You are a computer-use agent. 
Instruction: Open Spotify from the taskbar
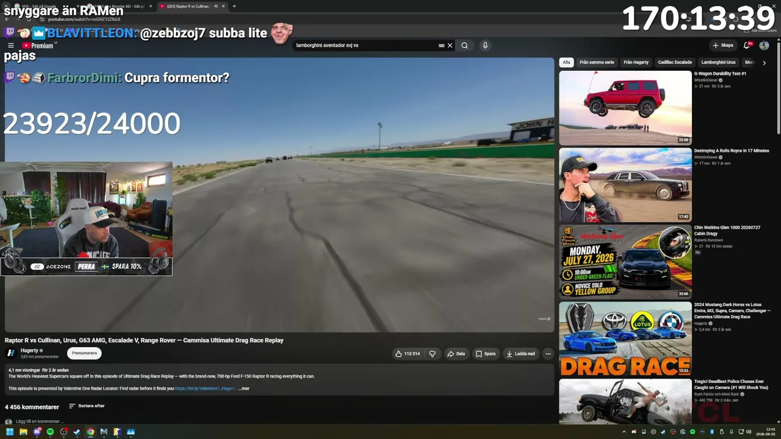(x=50, y=432)
